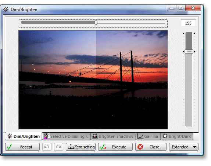Click the Zero setting button
Screen dimensions: 211x166
click(81, 147)
